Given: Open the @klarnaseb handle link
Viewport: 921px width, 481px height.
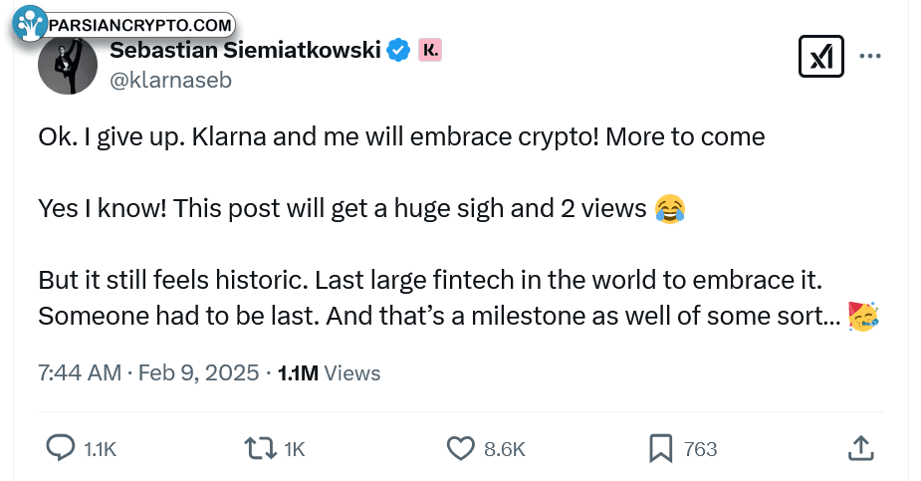Looking at the screenshot, I should click(x=170, y=81).
